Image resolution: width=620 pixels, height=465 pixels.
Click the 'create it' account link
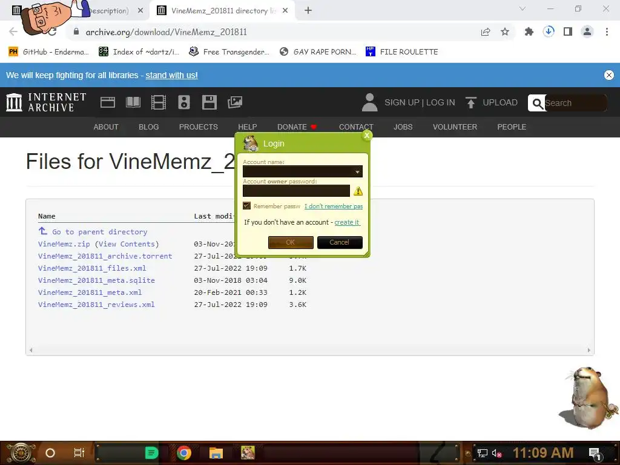tap(347, 222)
